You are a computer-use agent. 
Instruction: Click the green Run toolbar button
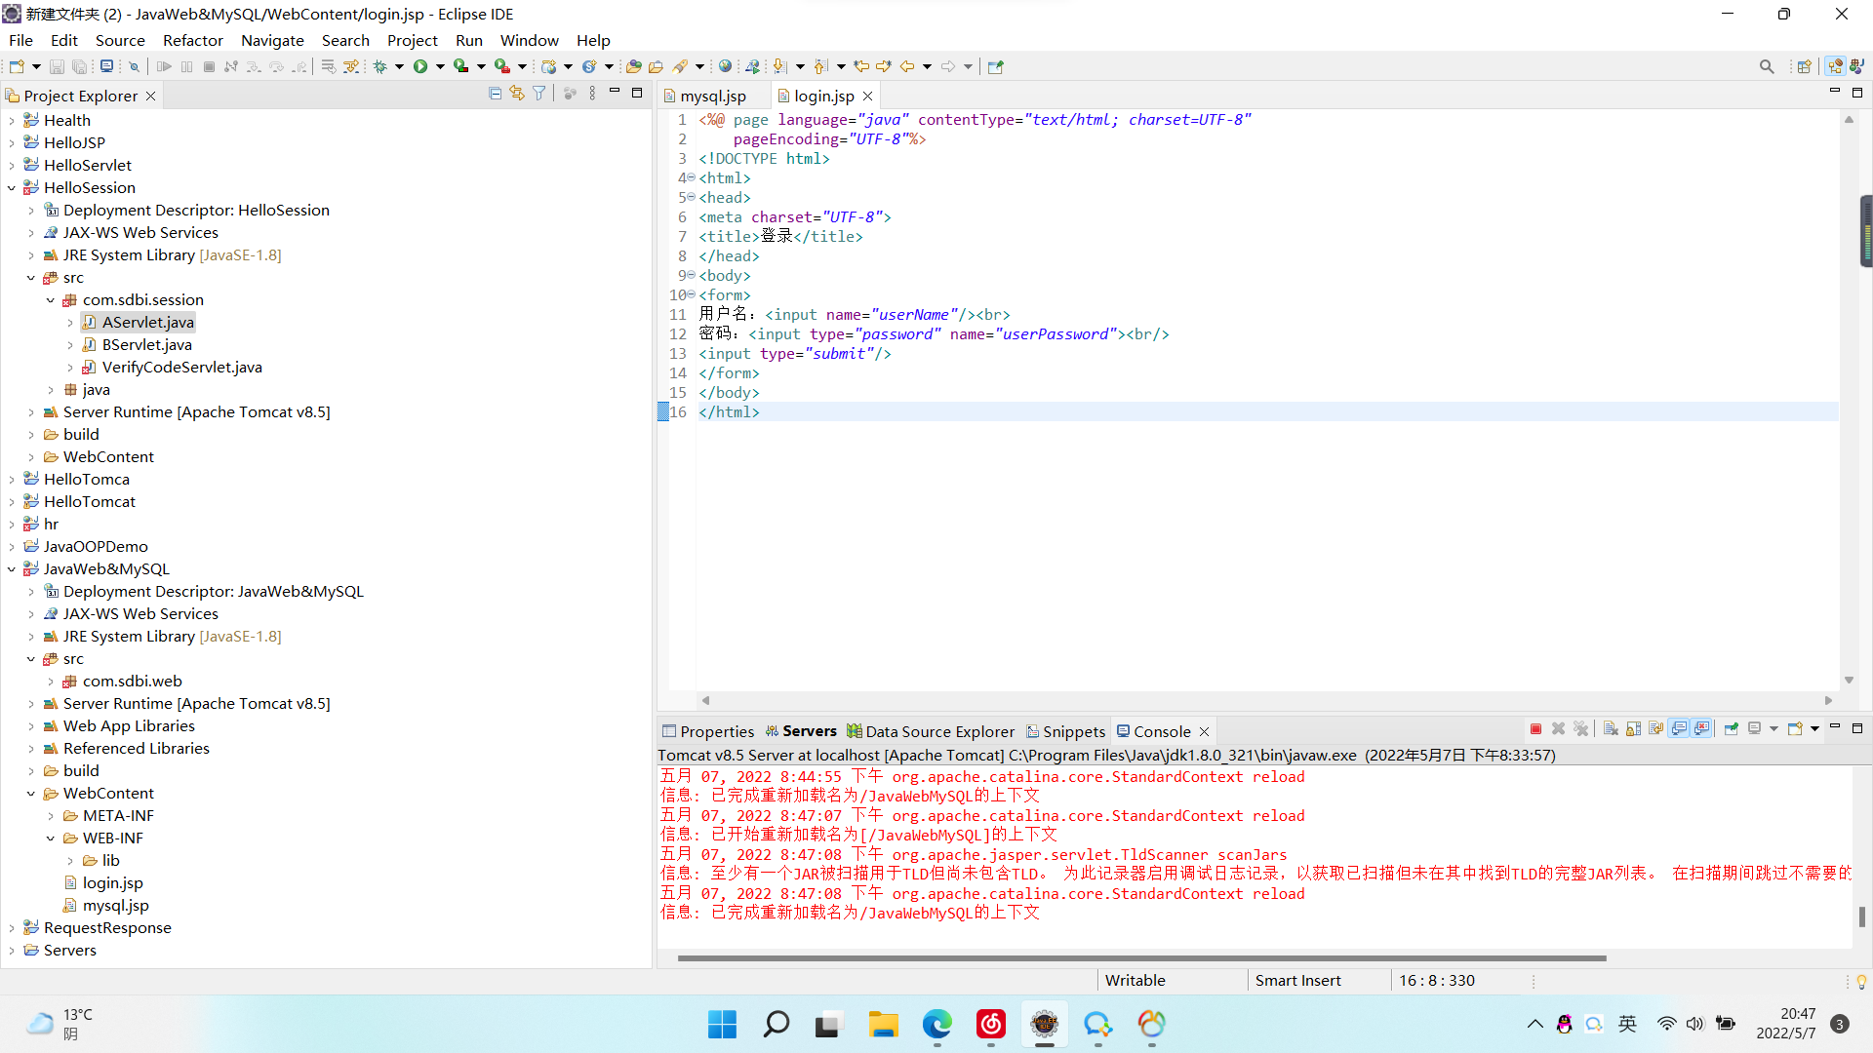(420, 66)
